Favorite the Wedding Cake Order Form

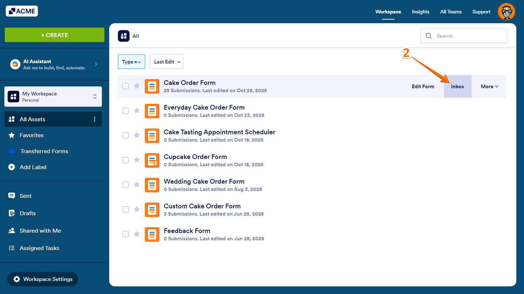[x=137, y=184]
